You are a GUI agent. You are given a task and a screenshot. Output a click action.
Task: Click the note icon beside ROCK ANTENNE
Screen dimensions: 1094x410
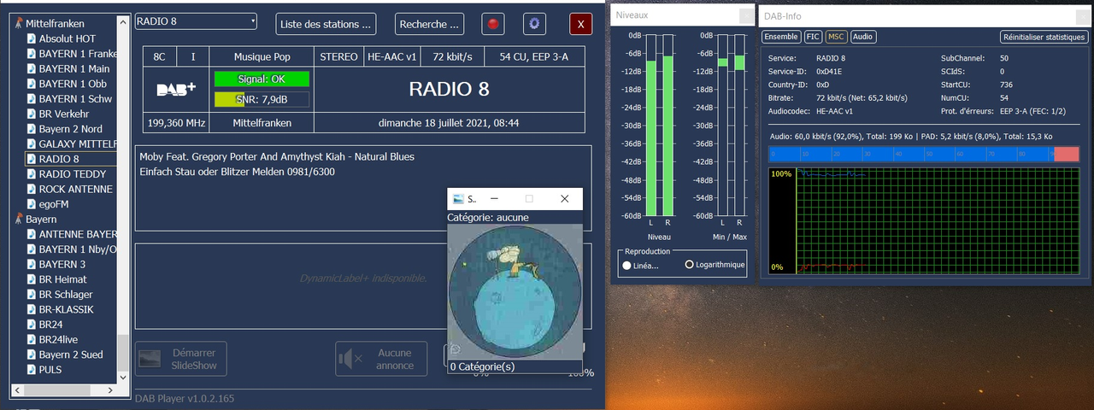[31, 189]
